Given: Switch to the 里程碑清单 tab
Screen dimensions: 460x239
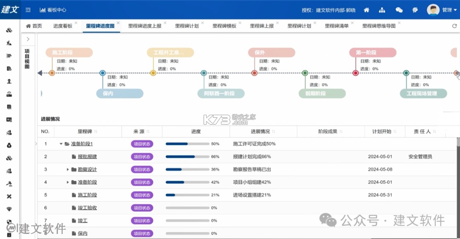Looking at the screenshot, I should coord(337,26).
